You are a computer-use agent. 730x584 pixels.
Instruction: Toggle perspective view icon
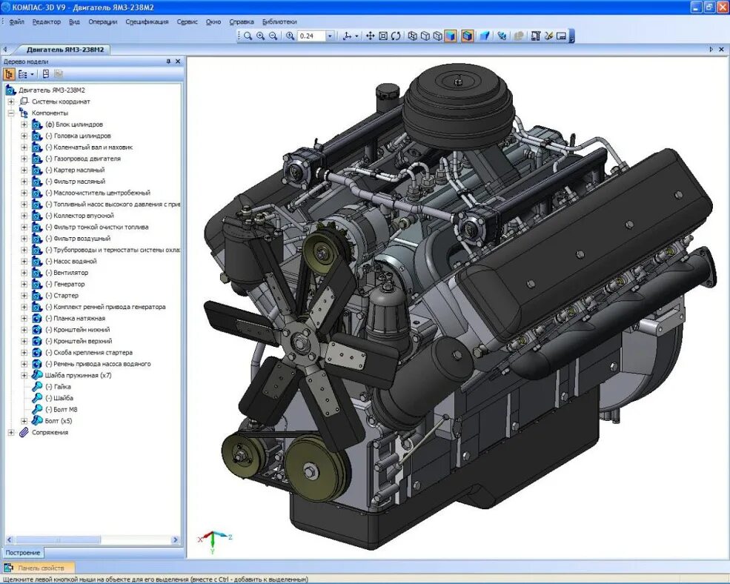coord(485,36)
